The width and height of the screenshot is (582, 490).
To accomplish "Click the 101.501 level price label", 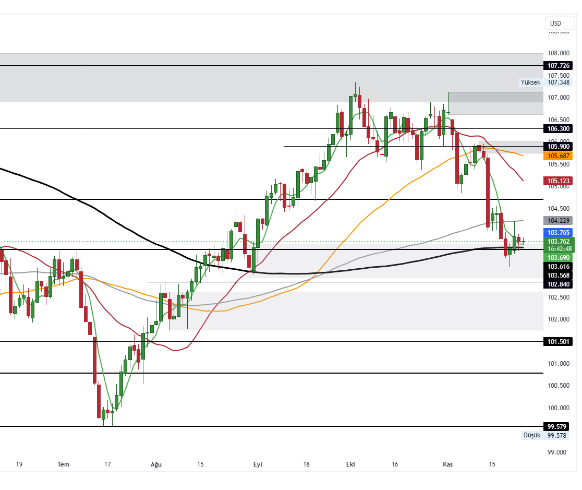I will pos(557,342).
